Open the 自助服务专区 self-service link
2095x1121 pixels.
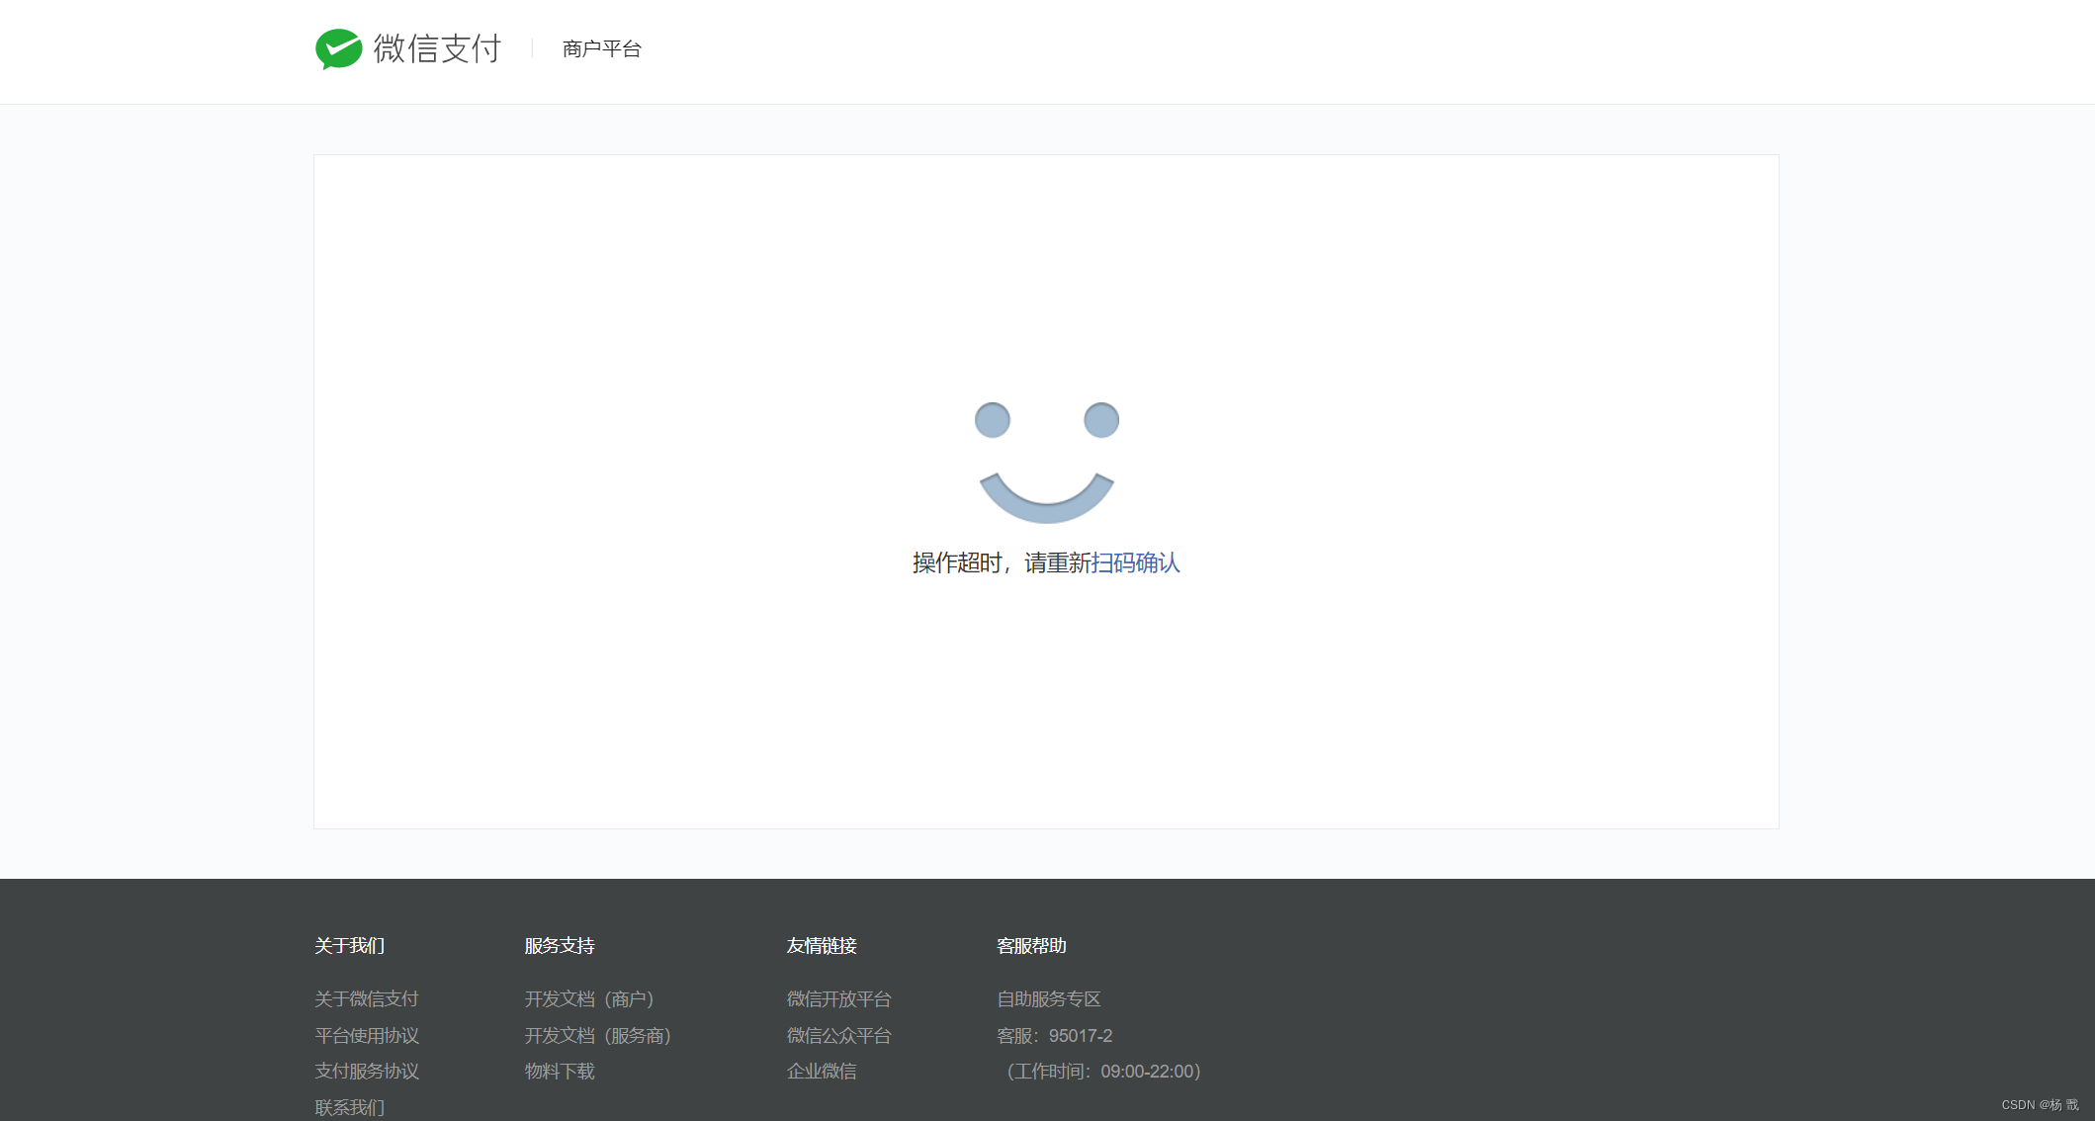(x=1048, y=998)
